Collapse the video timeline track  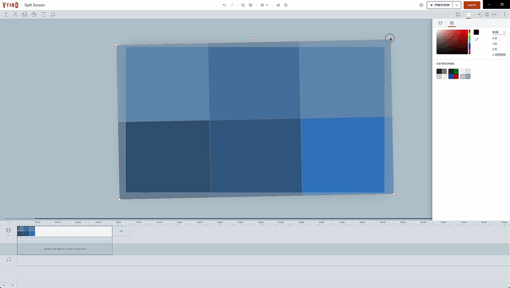click(8, 235)
